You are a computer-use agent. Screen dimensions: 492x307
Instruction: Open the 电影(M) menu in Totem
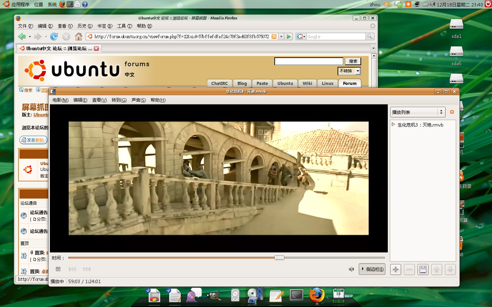[60, 100]
